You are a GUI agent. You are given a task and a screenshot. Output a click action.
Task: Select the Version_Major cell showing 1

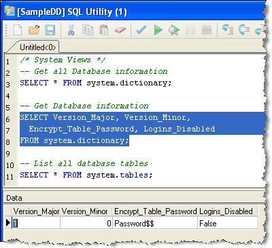36,224
